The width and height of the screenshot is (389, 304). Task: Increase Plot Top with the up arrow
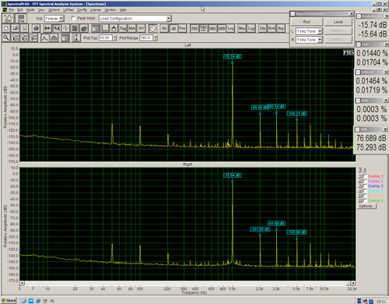[115, 37]
